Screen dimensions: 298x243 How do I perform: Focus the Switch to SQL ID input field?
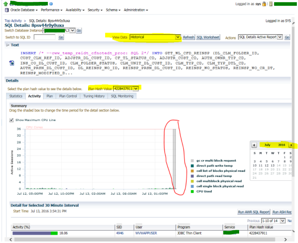[45, 37]
